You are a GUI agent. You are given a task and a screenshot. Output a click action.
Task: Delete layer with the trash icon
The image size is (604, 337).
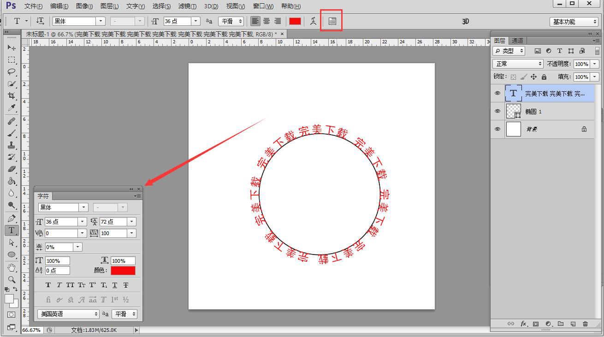[x=586, y=324]
